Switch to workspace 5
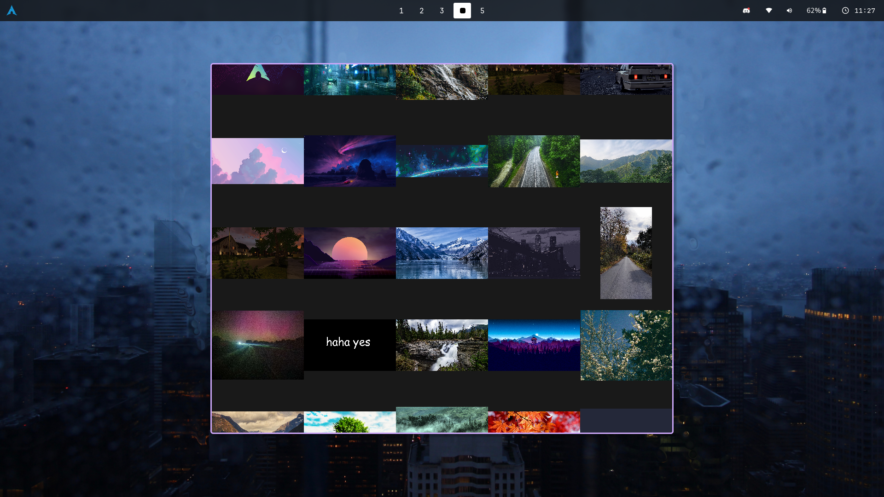884x497 pixels. tap(482, 11)
